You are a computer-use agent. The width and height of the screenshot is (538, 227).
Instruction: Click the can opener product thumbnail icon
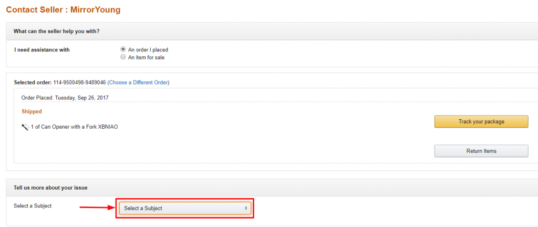pos(25,127)
